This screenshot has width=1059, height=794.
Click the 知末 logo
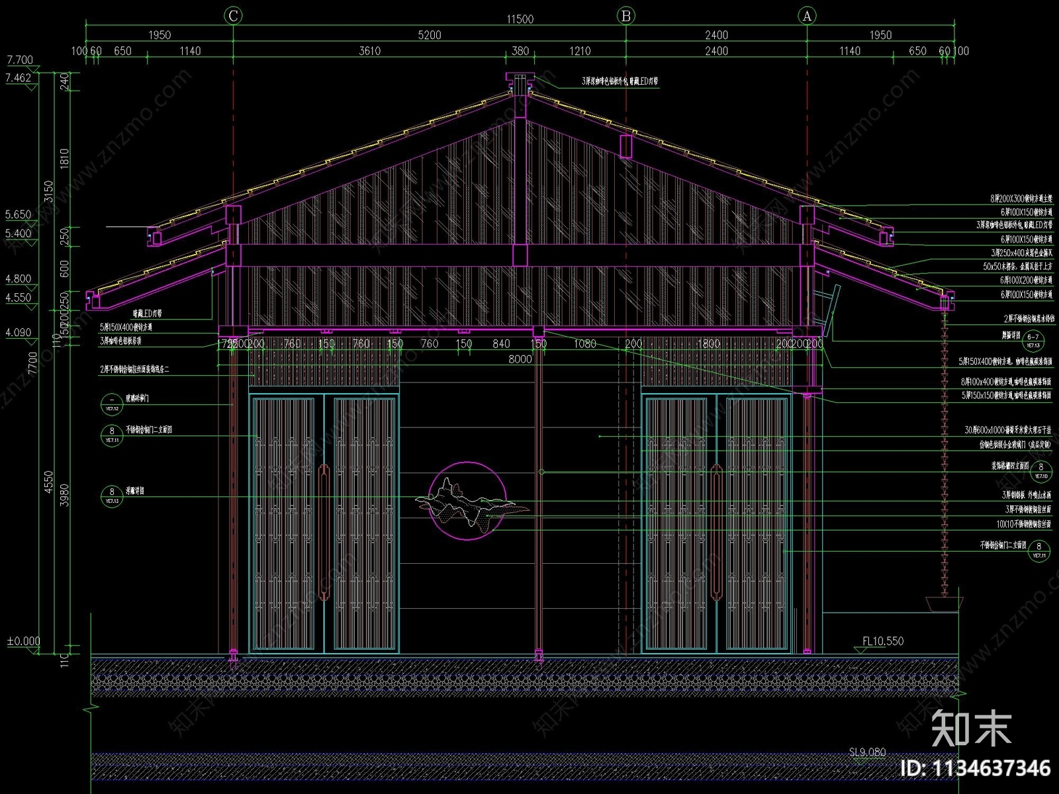coord(971,728)
